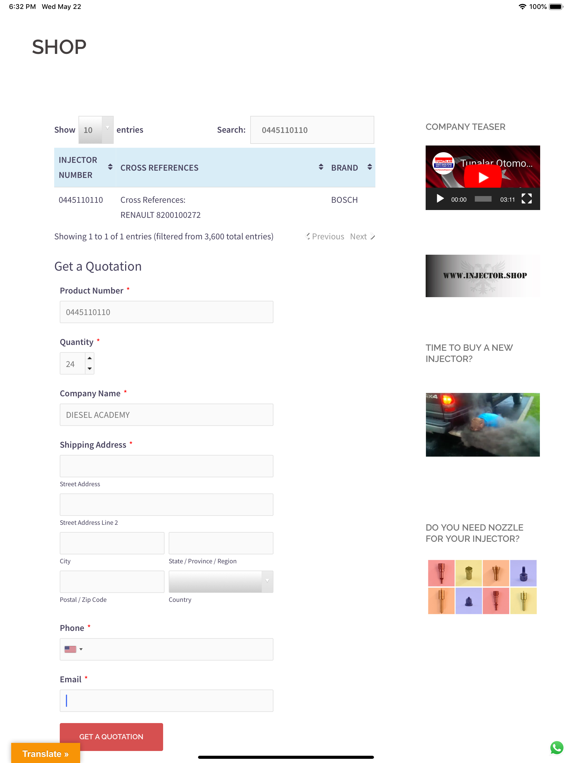Screen dimensions: 572x763
Task: Click the State / Province / Region field
Action: click(x=221, y=543)
